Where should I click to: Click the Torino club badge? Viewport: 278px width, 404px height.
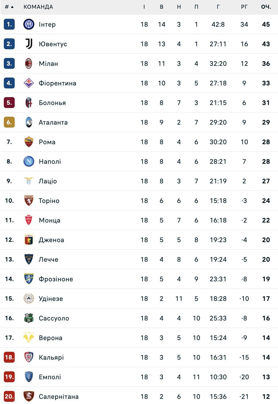[x=29, y=201]
